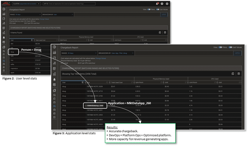Open app search icon in front window sidebar

tap(55, 58)
